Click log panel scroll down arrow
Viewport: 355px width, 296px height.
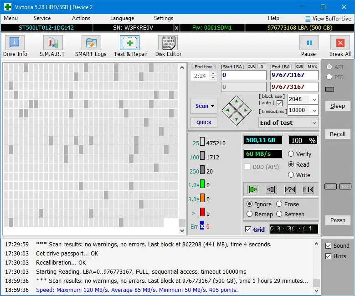(x=316, y=291)
